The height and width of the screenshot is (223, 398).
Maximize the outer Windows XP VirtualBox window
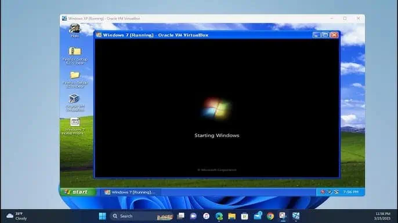pos(345,18)
